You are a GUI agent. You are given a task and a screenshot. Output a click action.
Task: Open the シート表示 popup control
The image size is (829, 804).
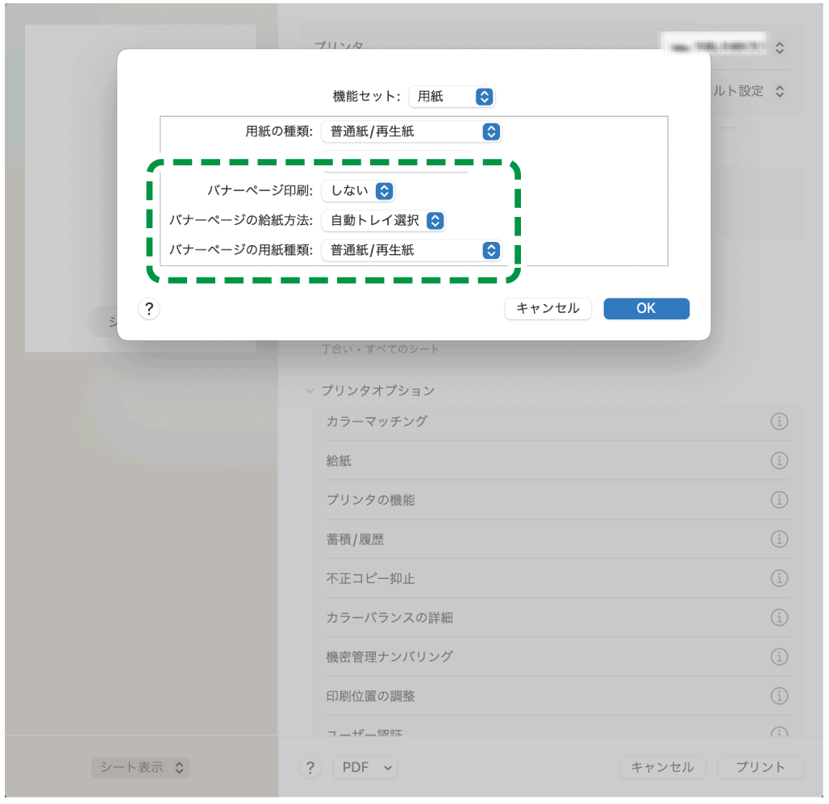[140, 767]
